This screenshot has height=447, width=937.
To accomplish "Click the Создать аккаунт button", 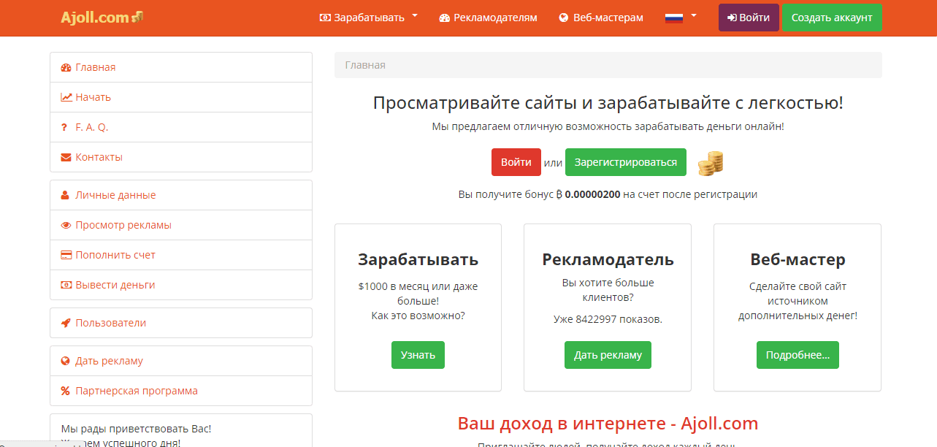I will tap(832, 18).
